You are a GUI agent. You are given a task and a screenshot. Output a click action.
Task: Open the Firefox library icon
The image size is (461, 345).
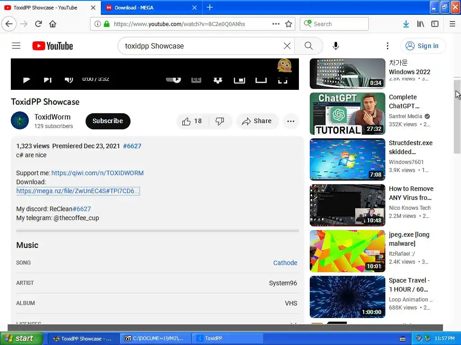(x=420, y=24)
